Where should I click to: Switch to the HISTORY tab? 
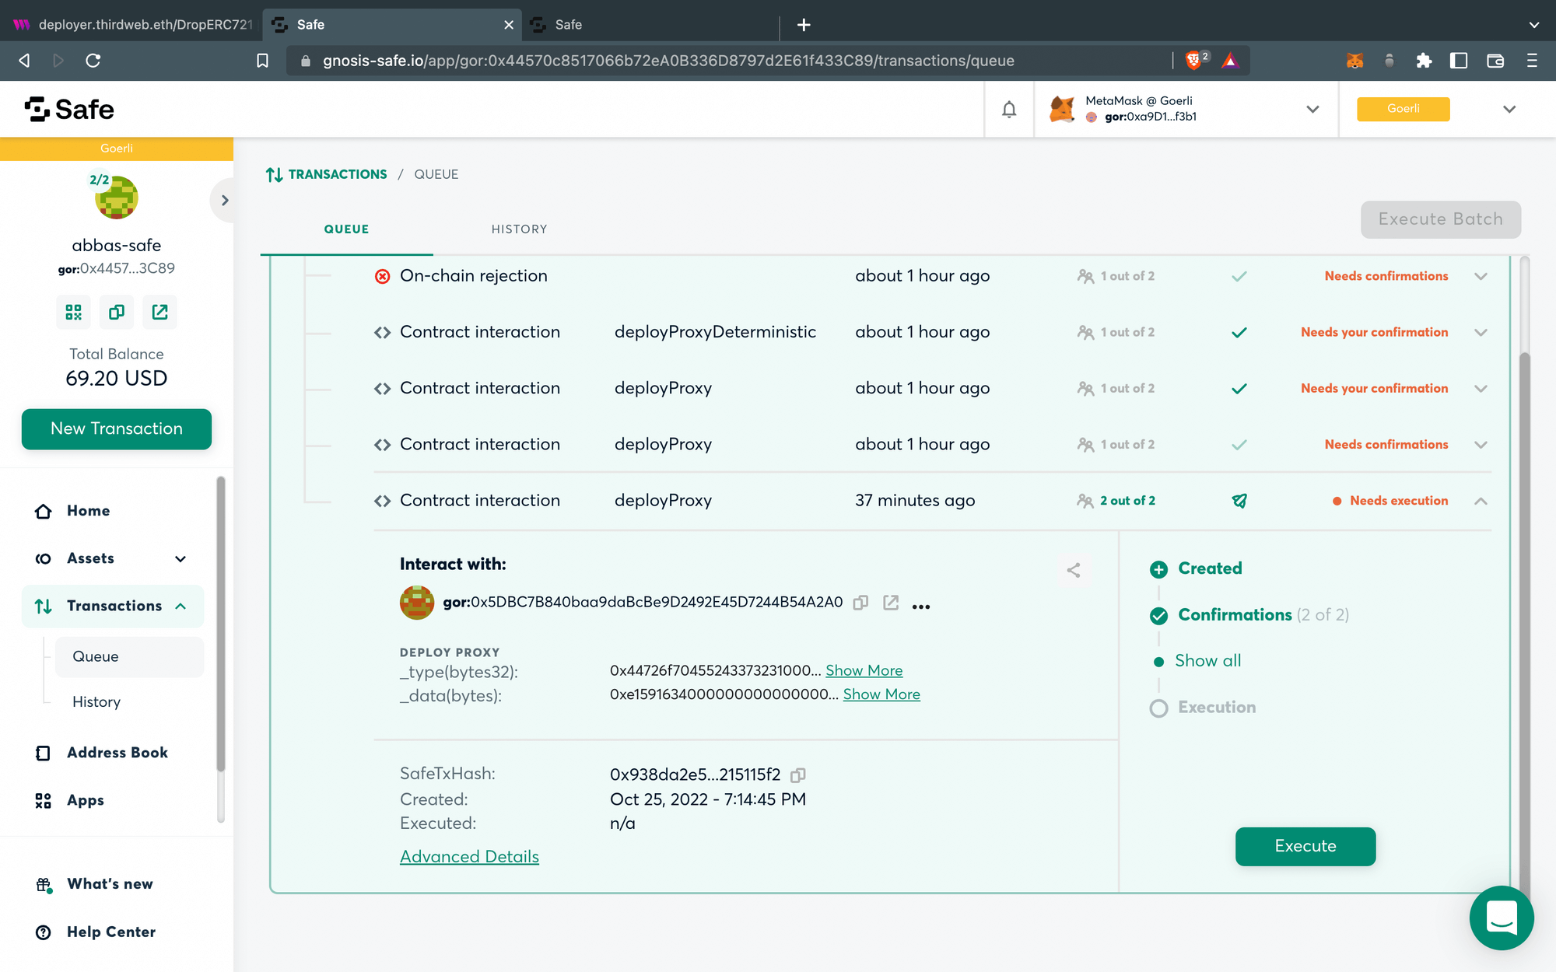click(x=519, y=229)
